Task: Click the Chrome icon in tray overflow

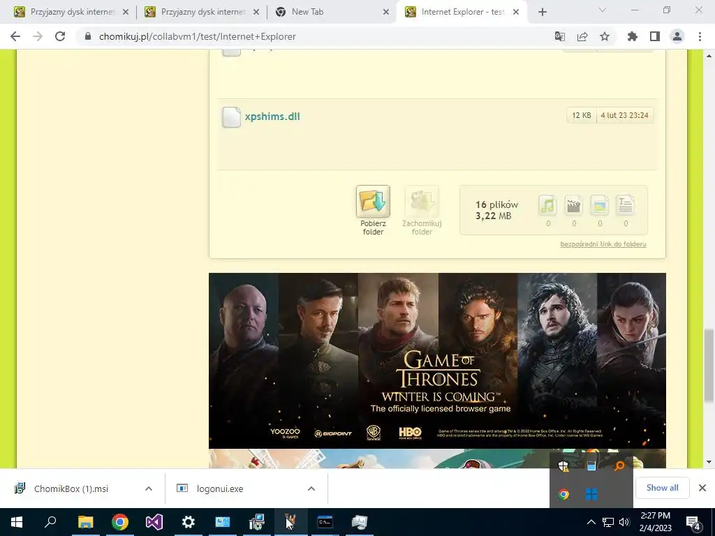Action: tap(563, 494)
